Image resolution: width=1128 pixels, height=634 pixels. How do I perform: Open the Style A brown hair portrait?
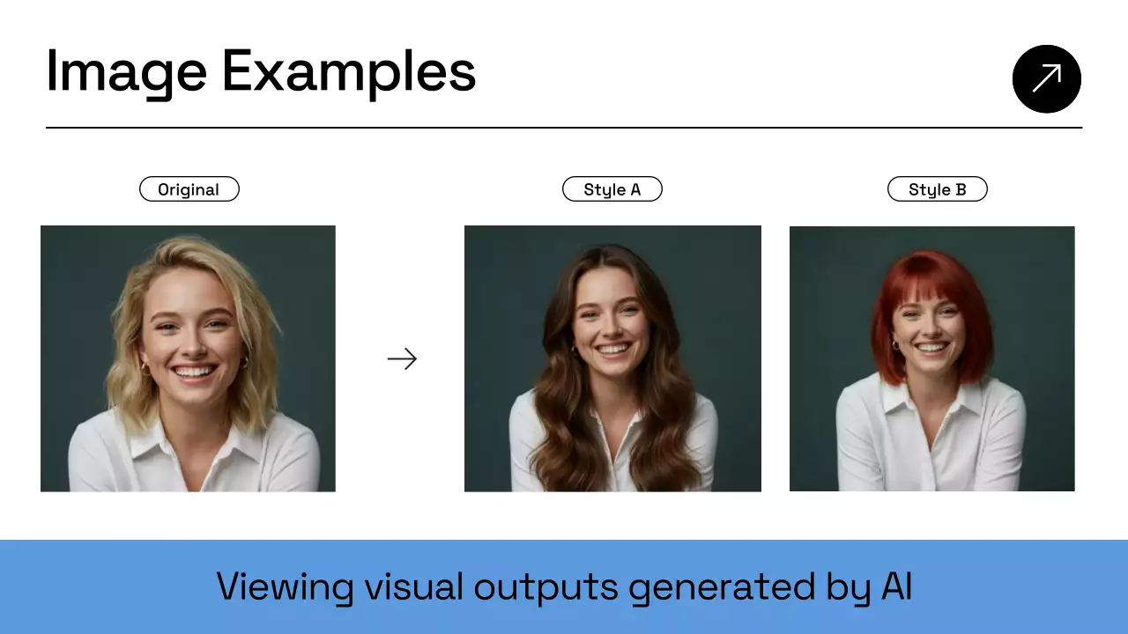point(612,358)
